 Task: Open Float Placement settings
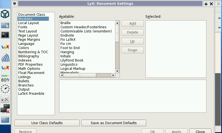point(31,73)
